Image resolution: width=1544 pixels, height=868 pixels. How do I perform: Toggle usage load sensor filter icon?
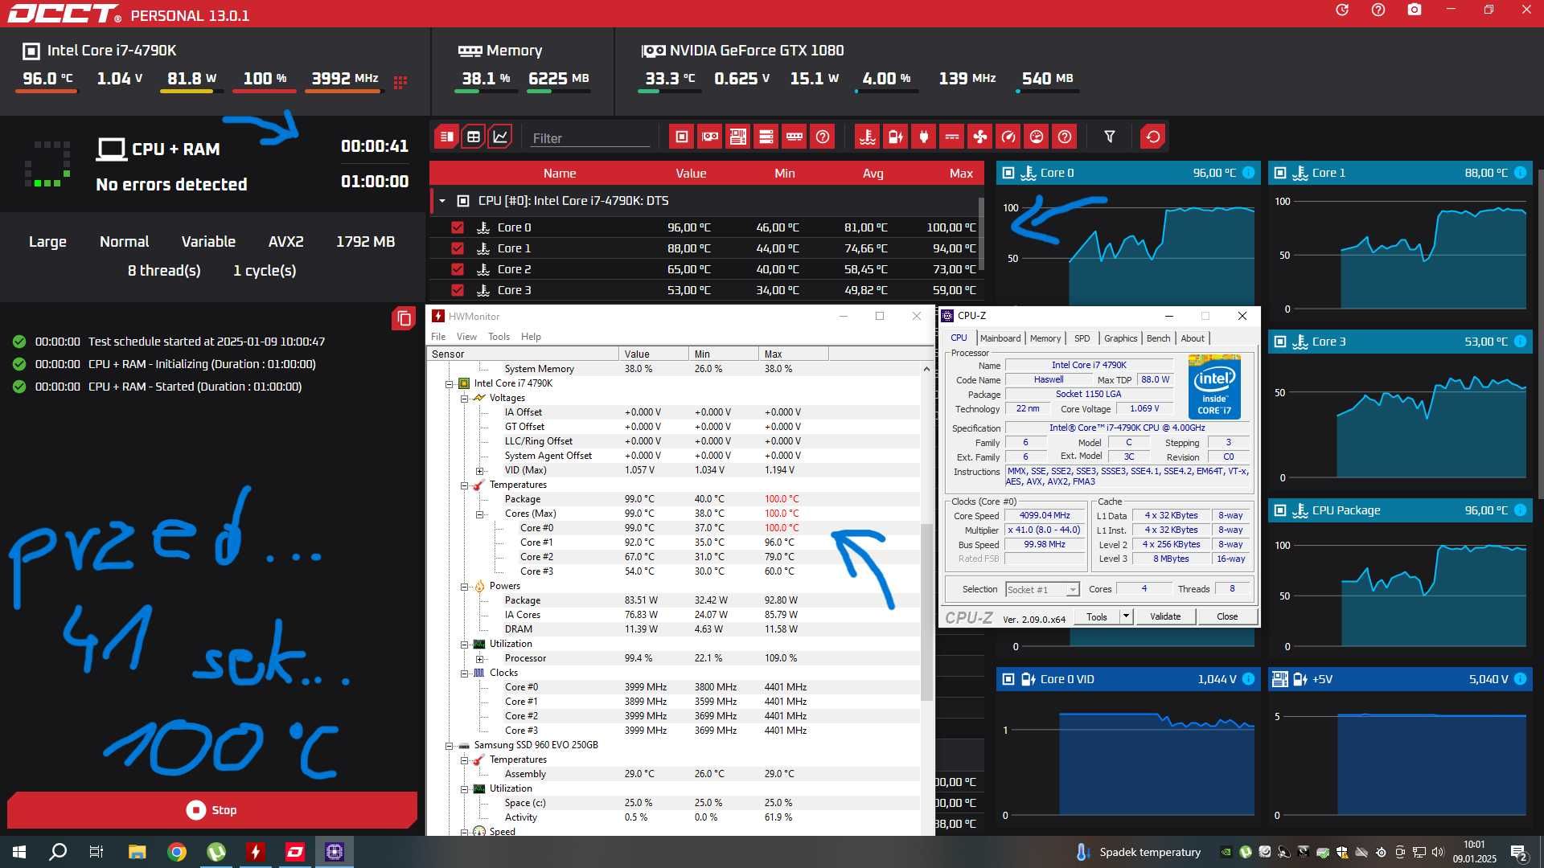coord(1037,137)
